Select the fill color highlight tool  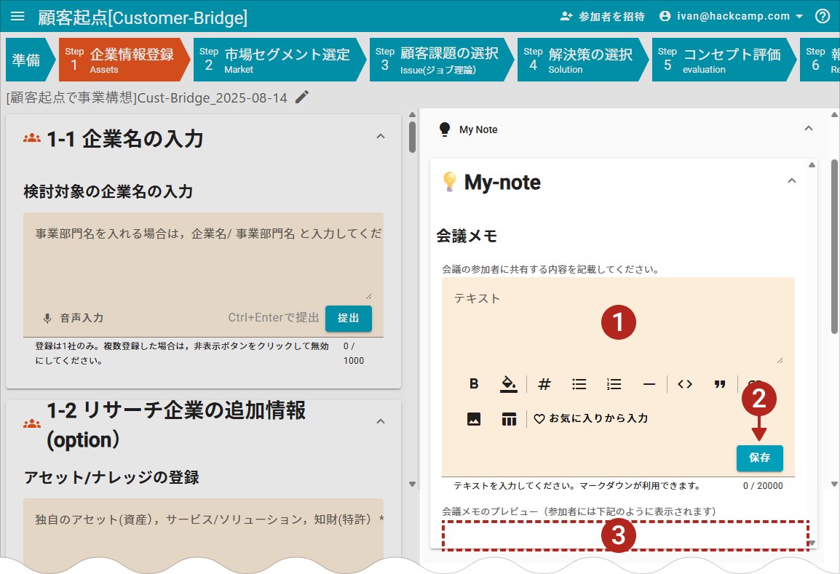508,384
